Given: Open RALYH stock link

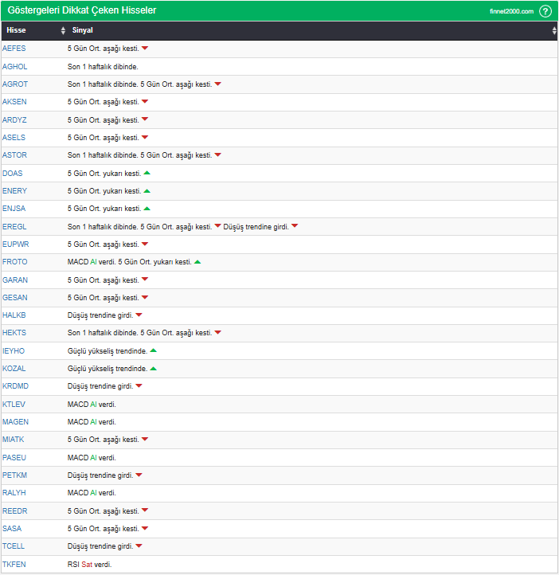Looking at the screenshot, I should [x=14, y=493].
